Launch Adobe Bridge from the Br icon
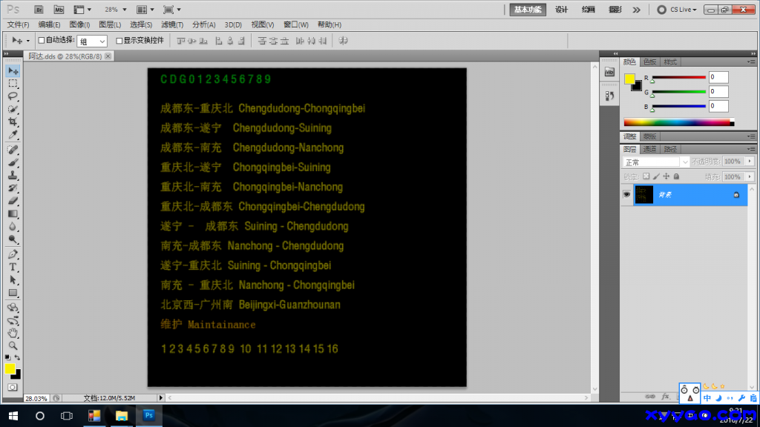 tap(38, 10)
